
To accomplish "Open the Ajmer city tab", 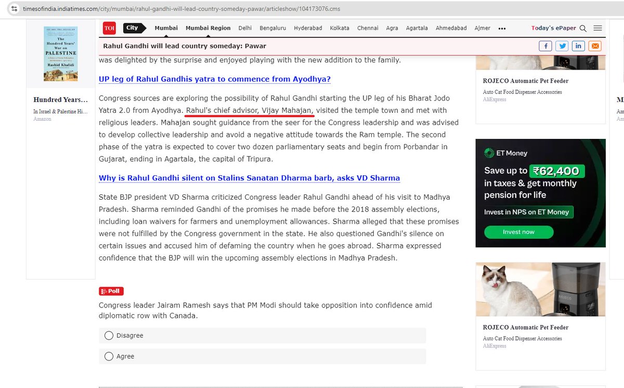I will point(483,28).
